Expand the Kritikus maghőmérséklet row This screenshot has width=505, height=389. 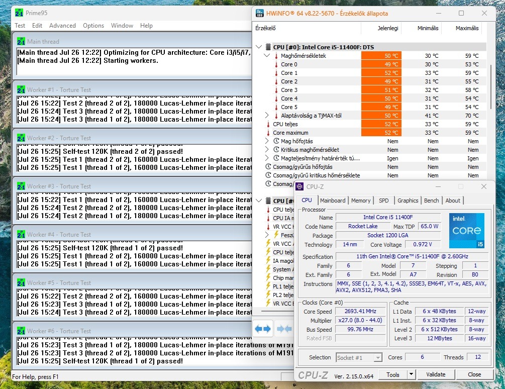(x=267, y=149)
